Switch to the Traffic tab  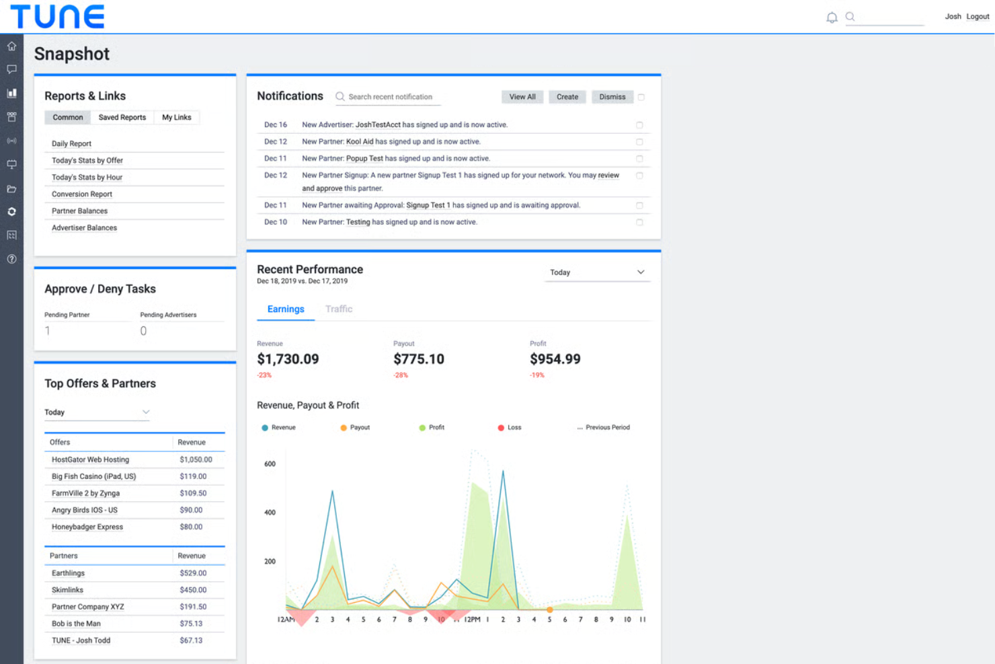(339, 309)
